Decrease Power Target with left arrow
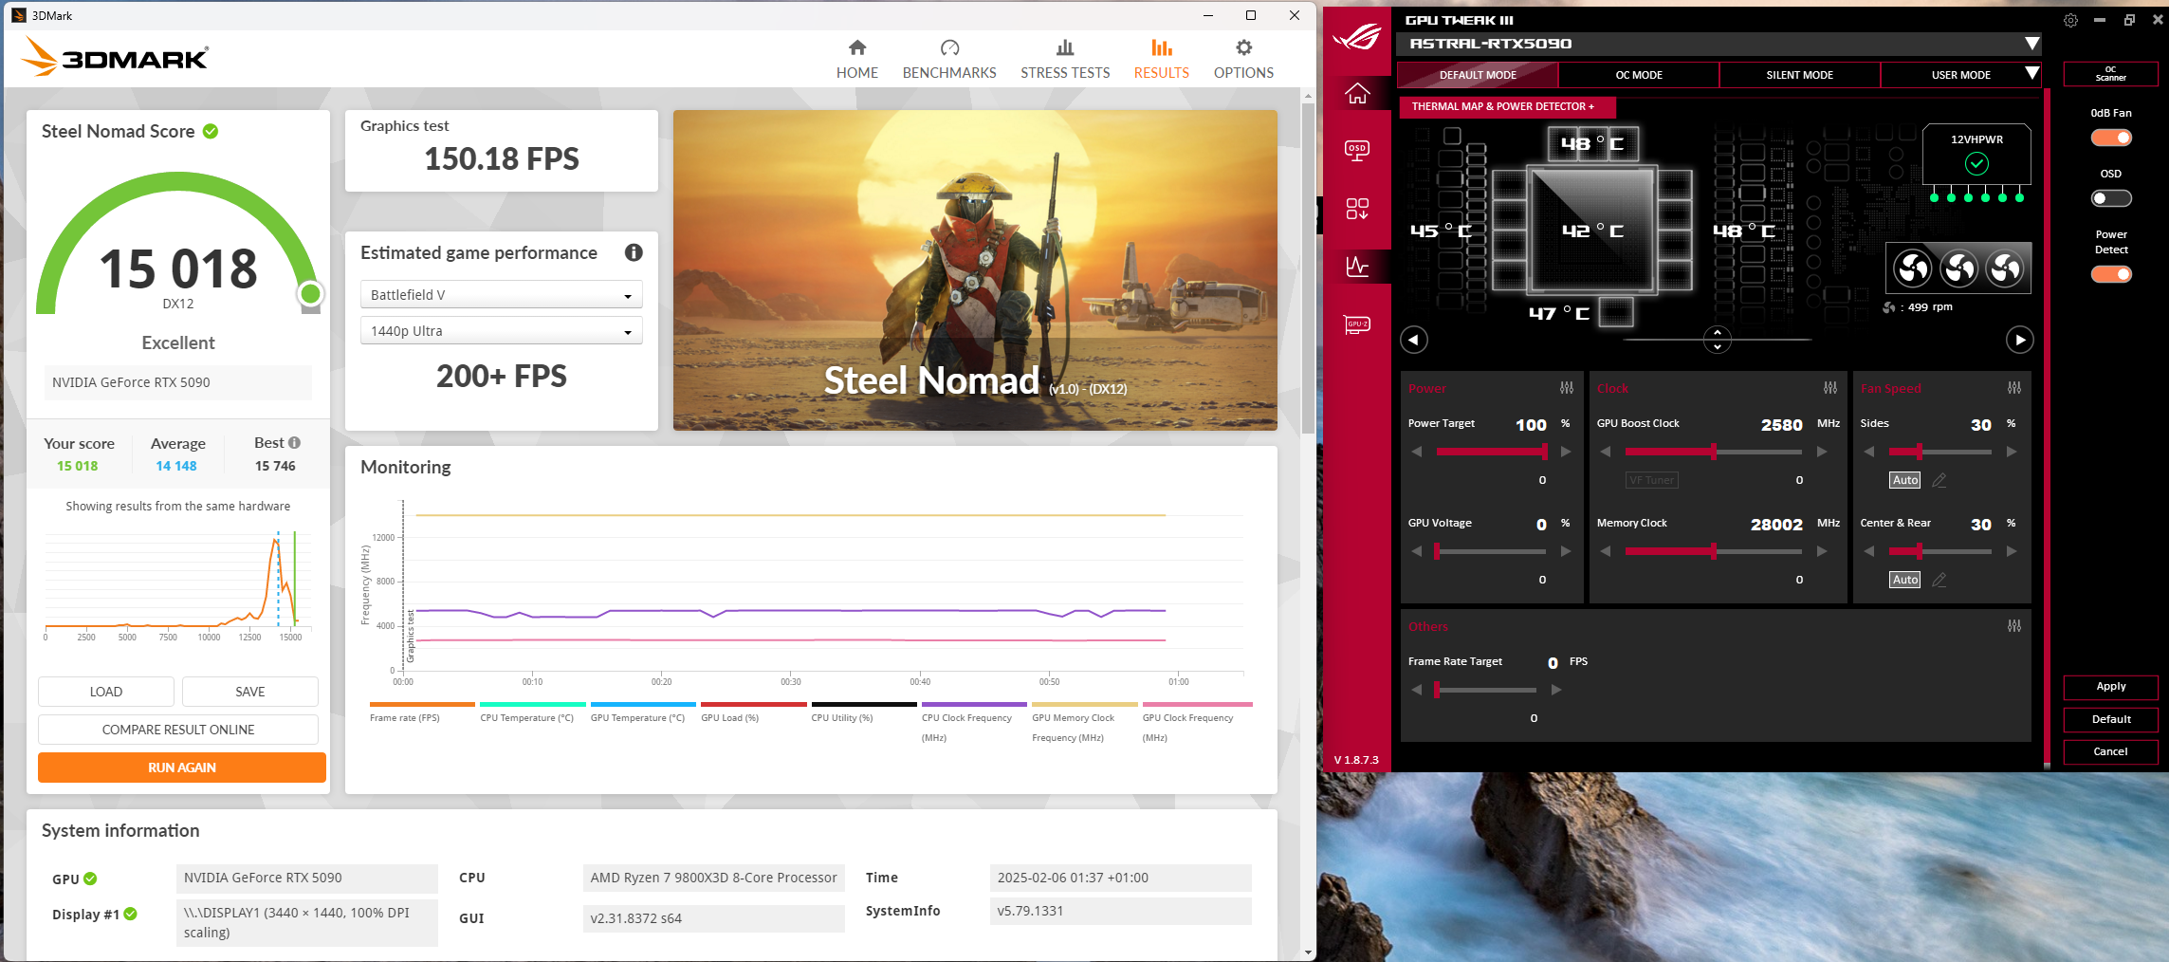Screen dimensions: 2169x962 tap(1417, 452)
